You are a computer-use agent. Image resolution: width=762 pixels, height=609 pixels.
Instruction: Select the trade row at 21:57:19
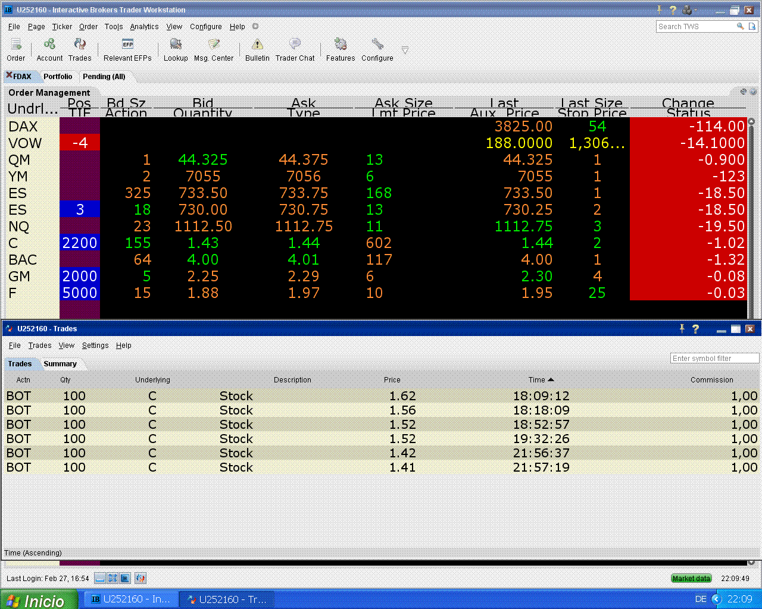381,467
